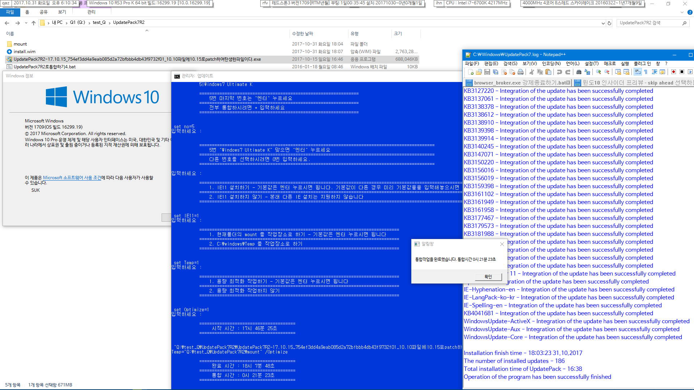Open 인코딩(N) menu in Notepad++
Viewport: 694px width, 390px height.
(x=551, y=64)
